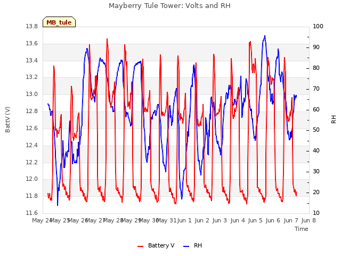Image resolution: width=341 pixels, height=256 pixels.
Task: Click the Time x-axis title
Action: coord(302,229)
